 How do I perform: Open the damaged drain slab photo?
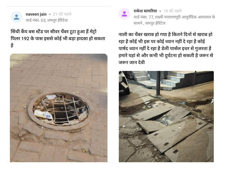coord(166,117)
